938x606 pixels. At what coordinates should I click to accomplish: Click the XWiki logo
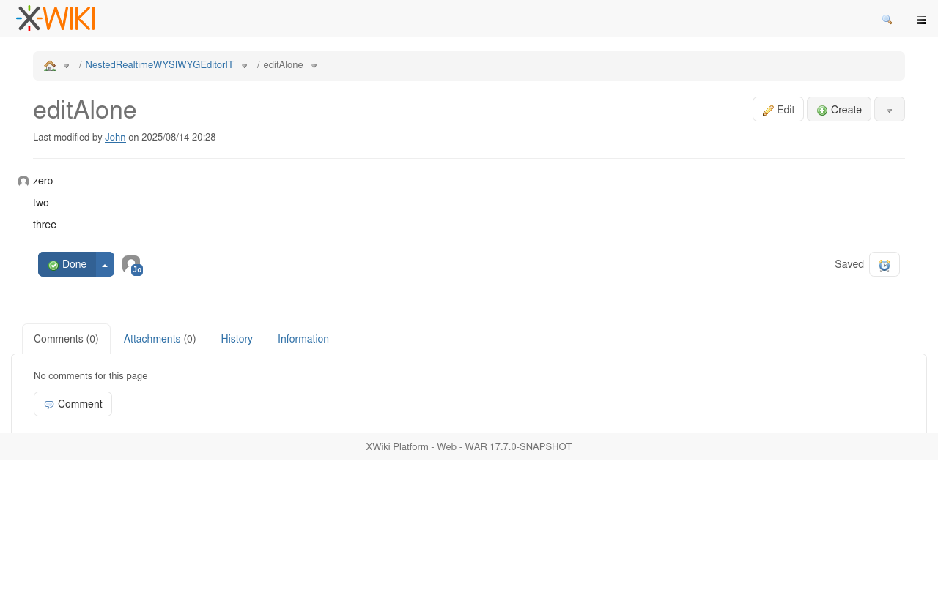[56, 18]
